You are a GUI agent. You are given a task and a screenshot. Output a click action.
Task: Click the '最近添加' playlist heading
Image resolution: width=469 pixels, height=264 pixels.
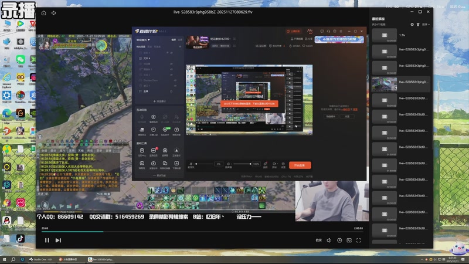[x=378, y=19]
